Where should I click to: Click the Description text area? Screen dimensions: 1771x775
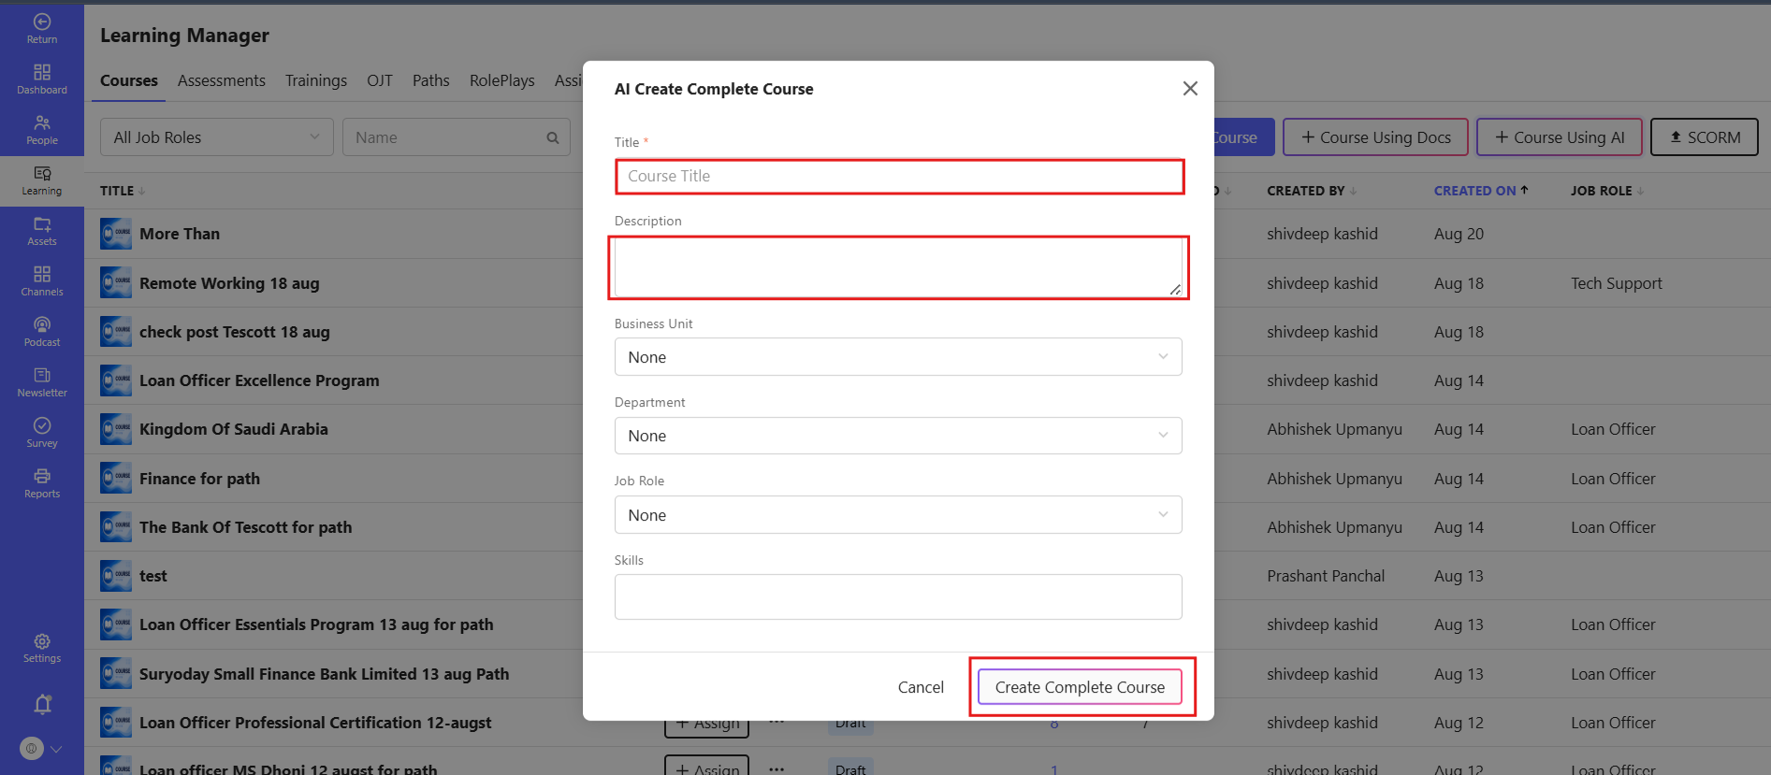[898, 267]
